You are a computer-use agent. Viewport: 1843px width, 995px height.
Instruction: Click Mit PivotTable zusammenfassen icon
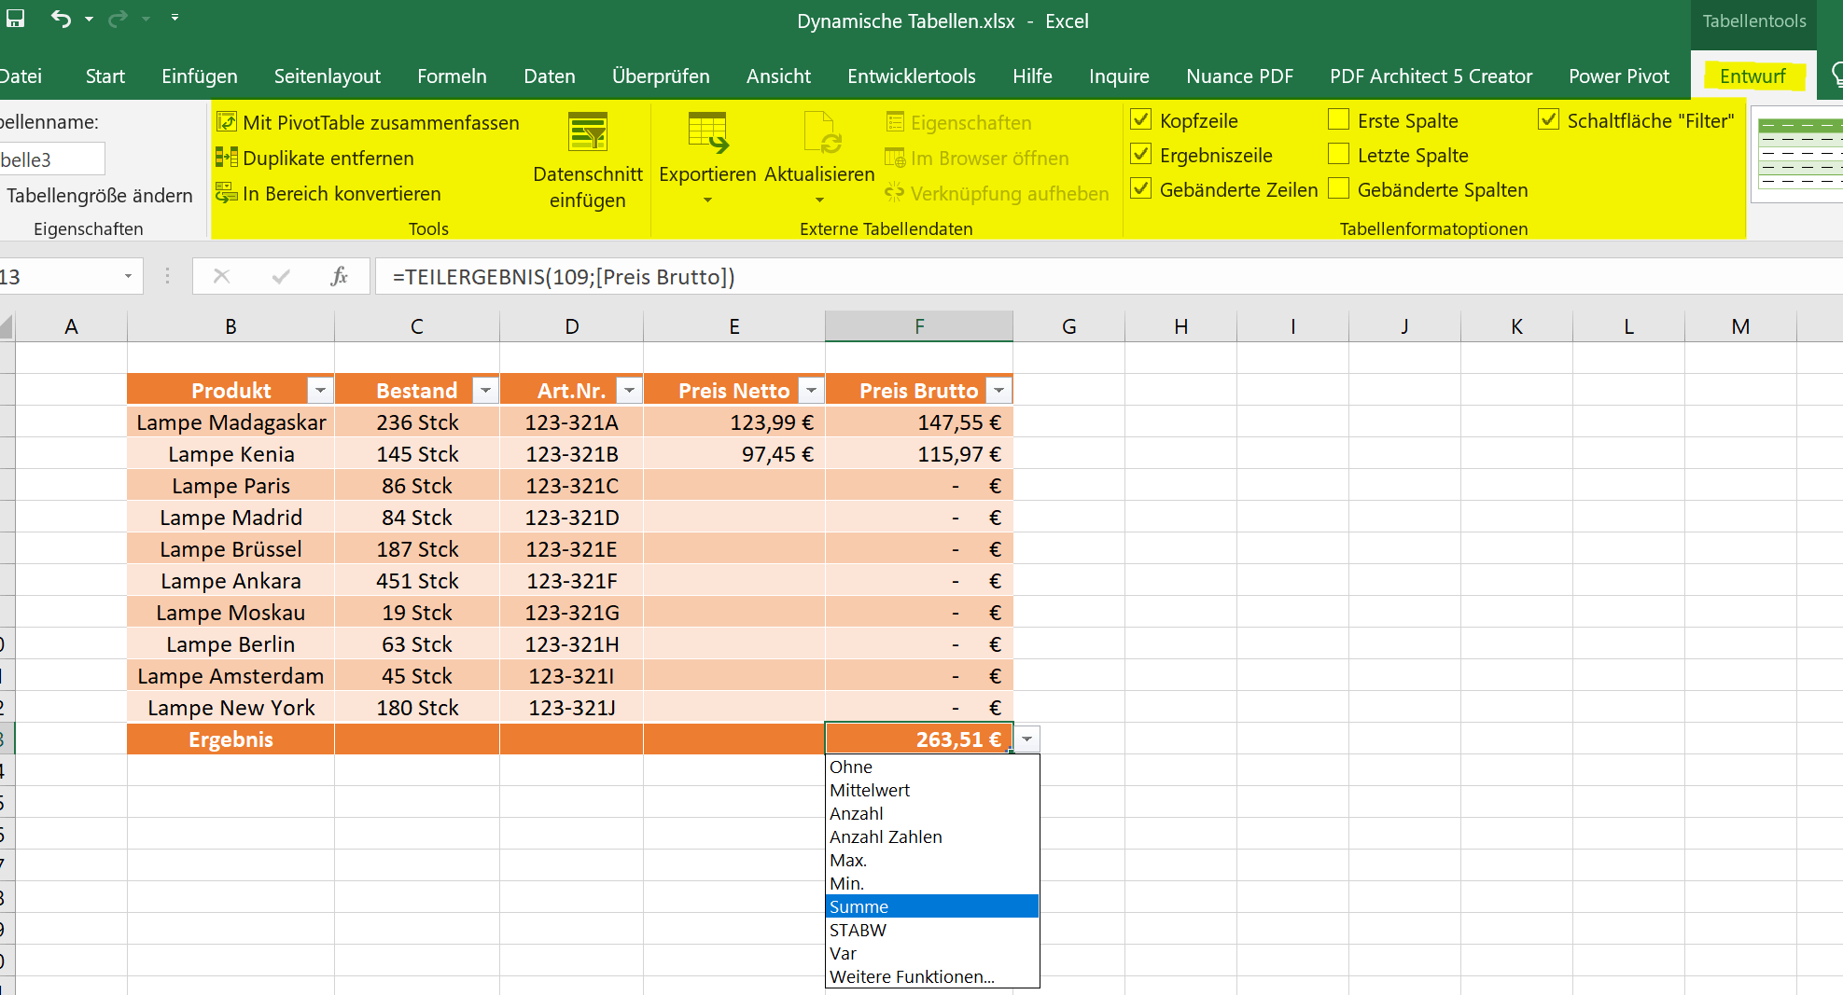pos(226,122)
